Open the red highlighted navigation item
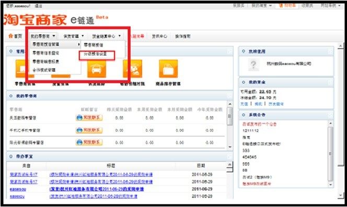The height and width of the screenshot is (207, 347). coord(137,36)
